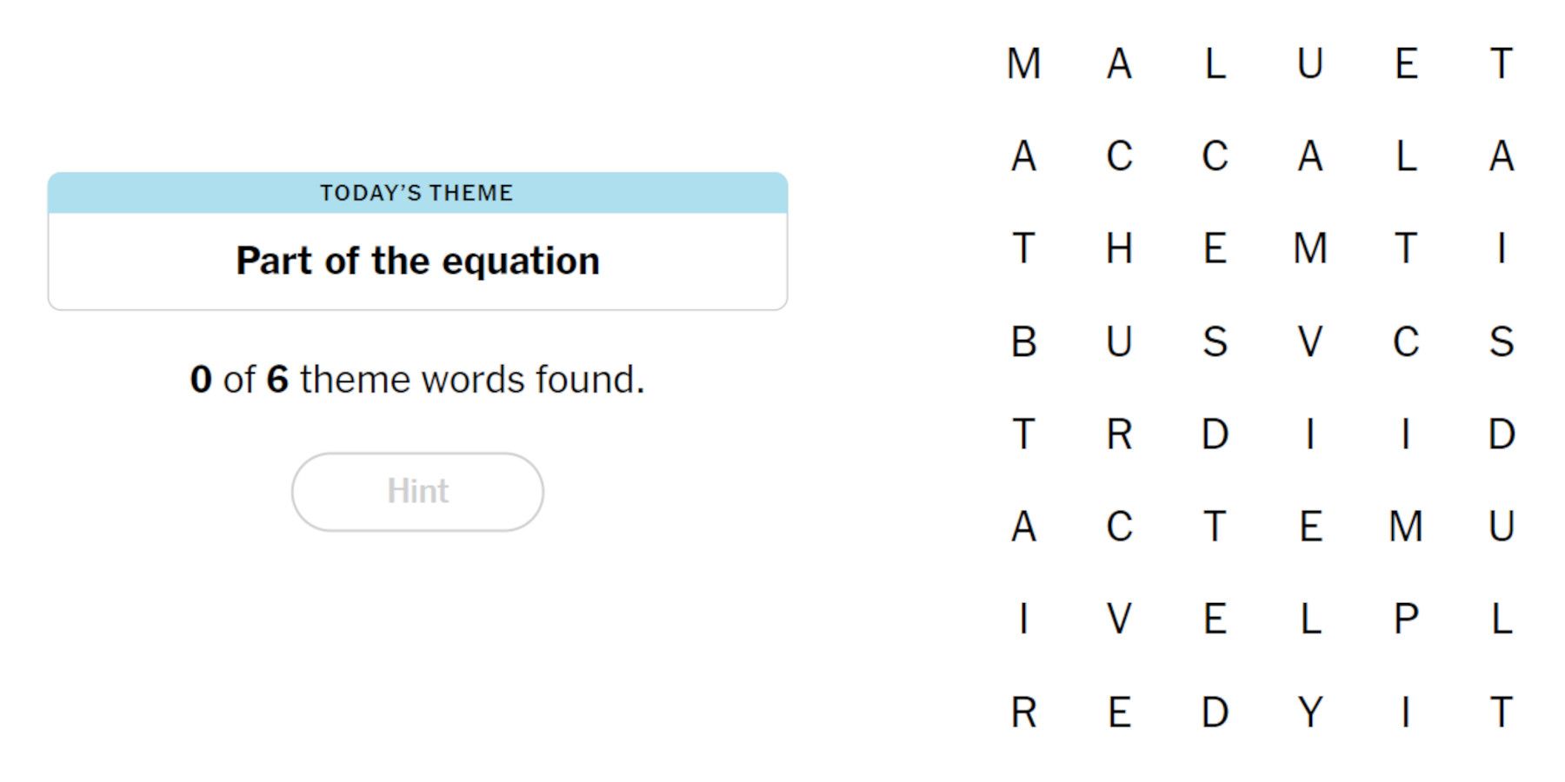The width and height of the screenshot is (1565, 782).
Task: Select the letter I ending the third row
Action: tap(1502, 249)
